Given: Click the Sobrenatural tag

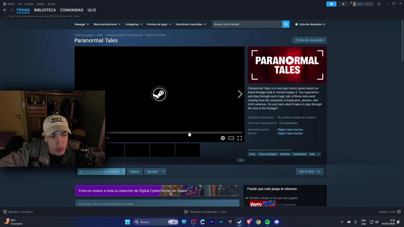Looking at the screenshot, I should coord(300,154).
